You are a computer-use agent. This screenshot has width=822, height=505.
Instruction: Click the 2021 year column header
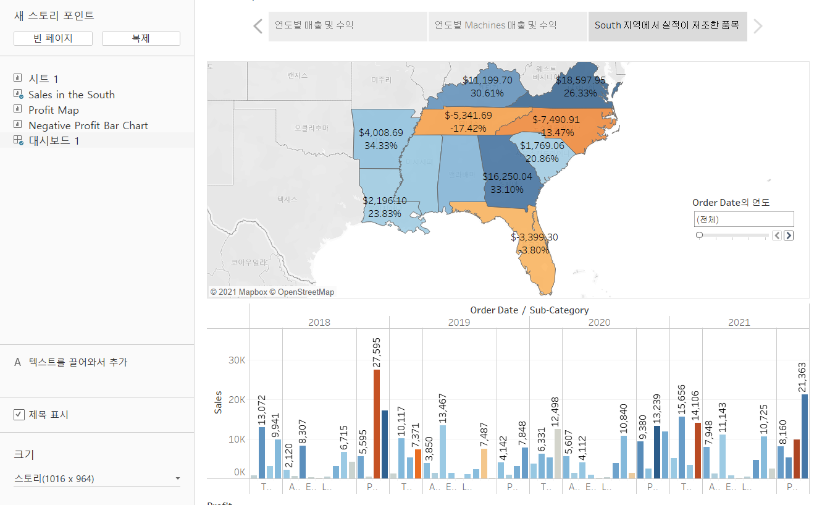pos(739,322)
